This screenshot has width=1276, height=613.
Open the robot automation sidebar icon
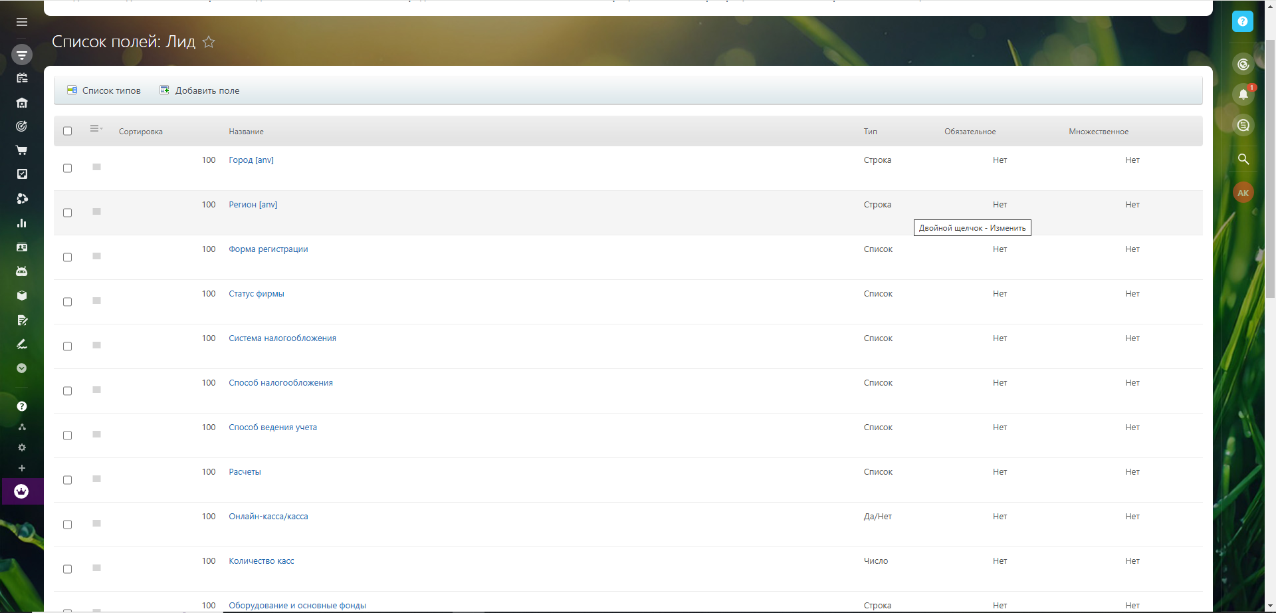pyautogui.click(x=22, y=271)
